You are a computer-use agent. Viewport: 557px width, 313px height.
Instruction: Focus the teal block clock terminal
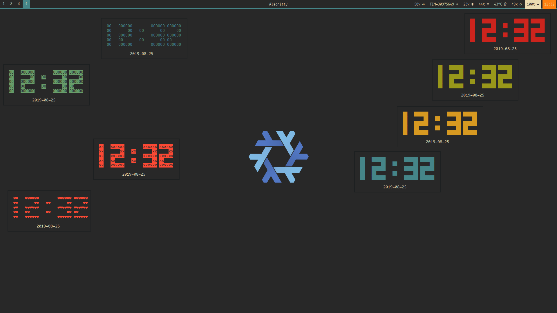tap(397, 172)
